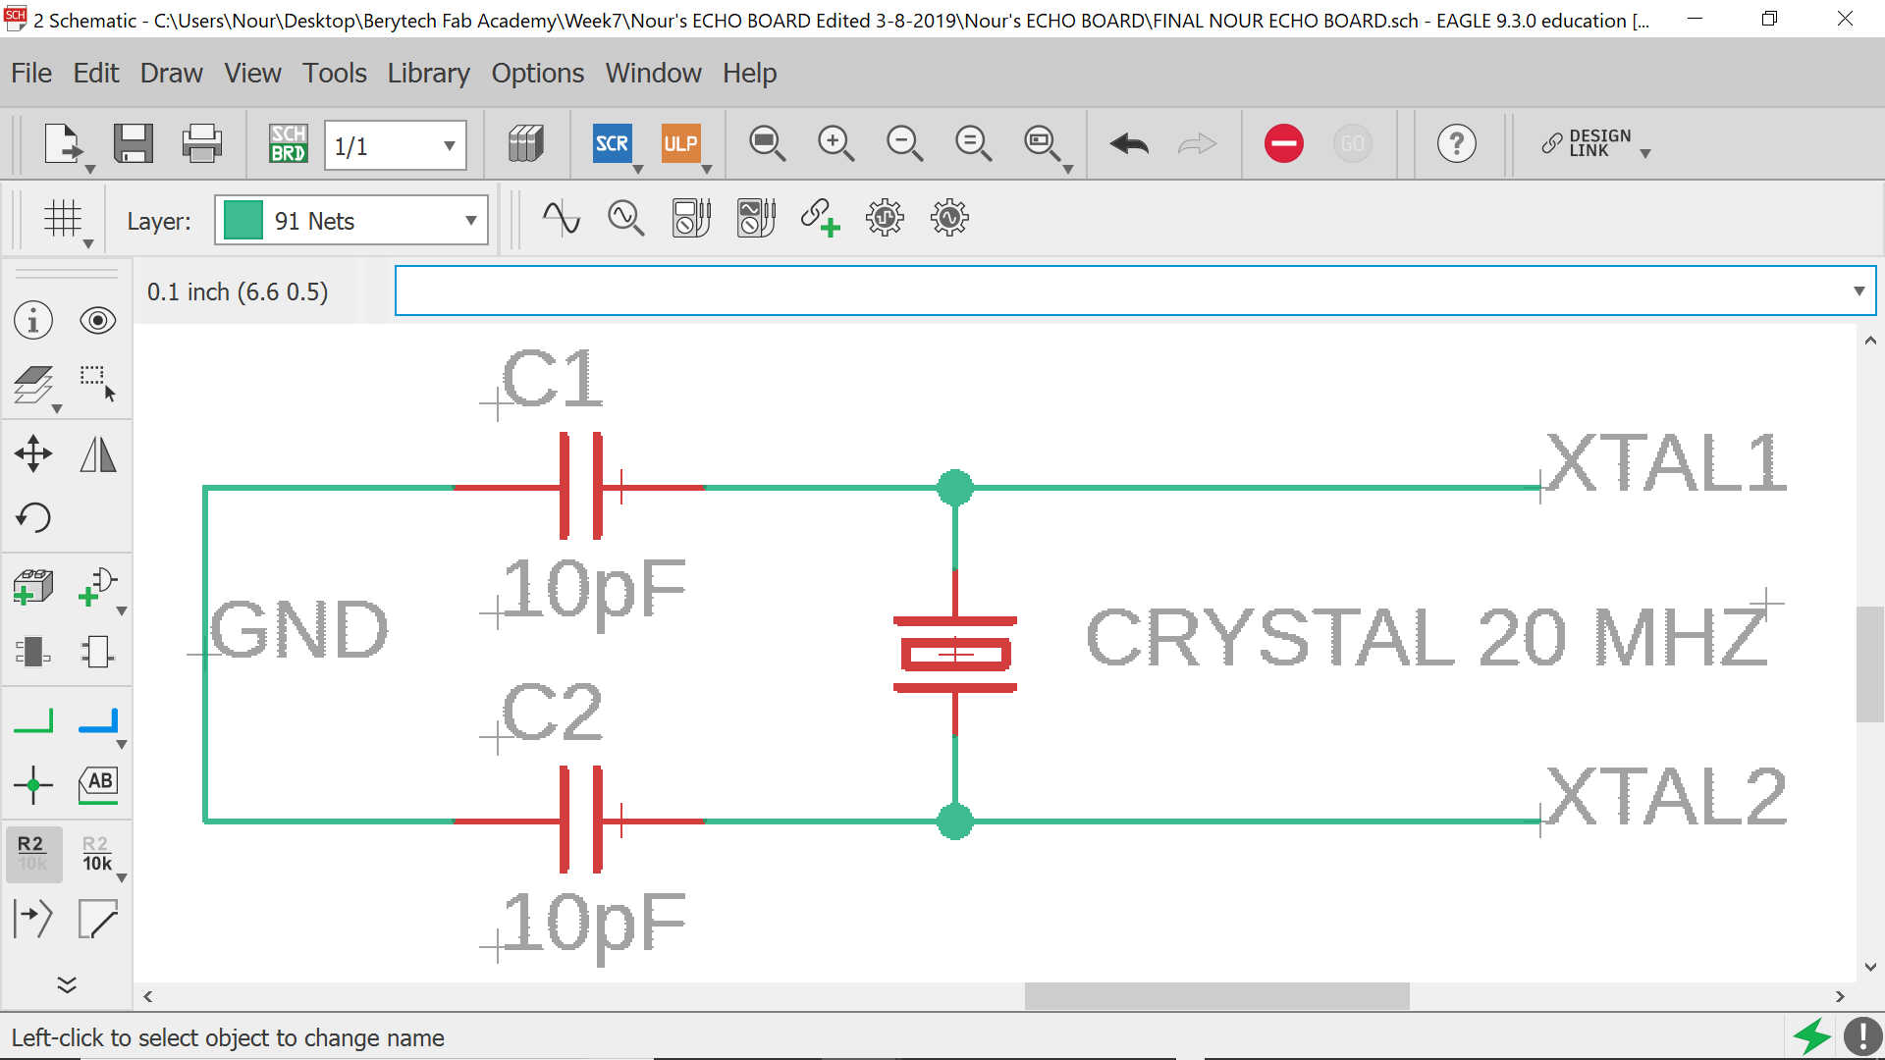Choose the Junction tool
1885x1060 pixels.
click(x=33, y=784)
